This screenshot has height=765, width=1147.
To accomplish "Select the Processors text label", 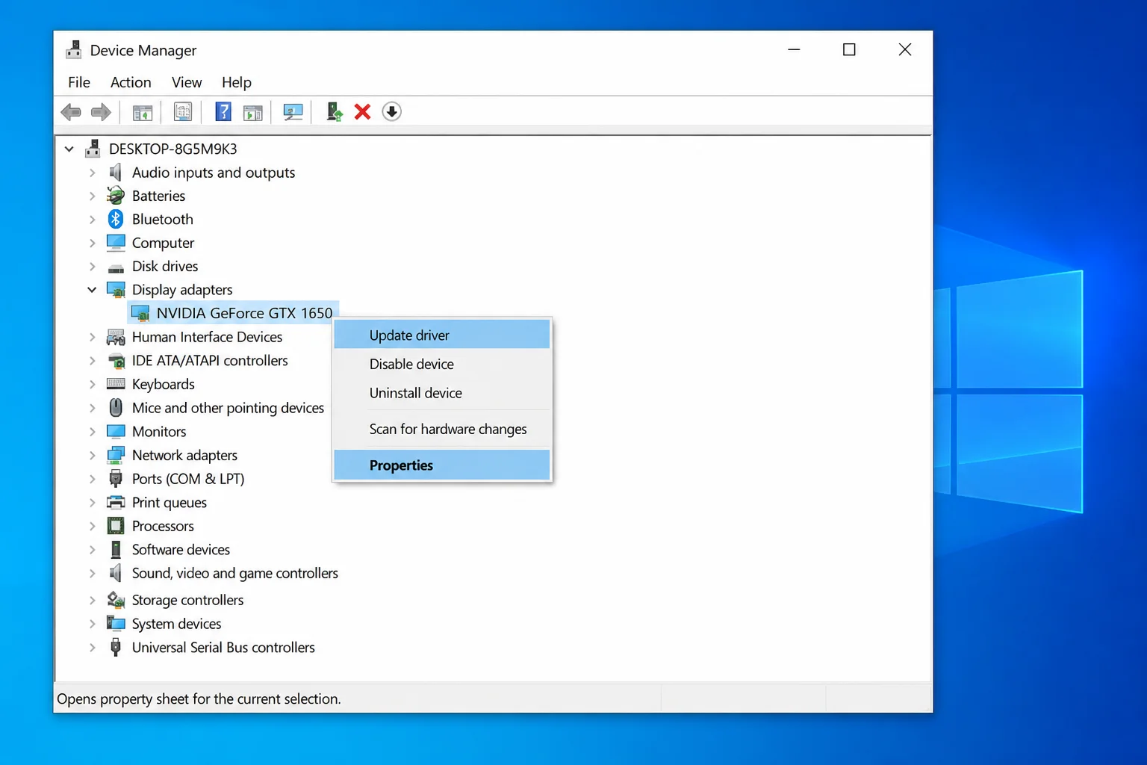I will [163, 526].
